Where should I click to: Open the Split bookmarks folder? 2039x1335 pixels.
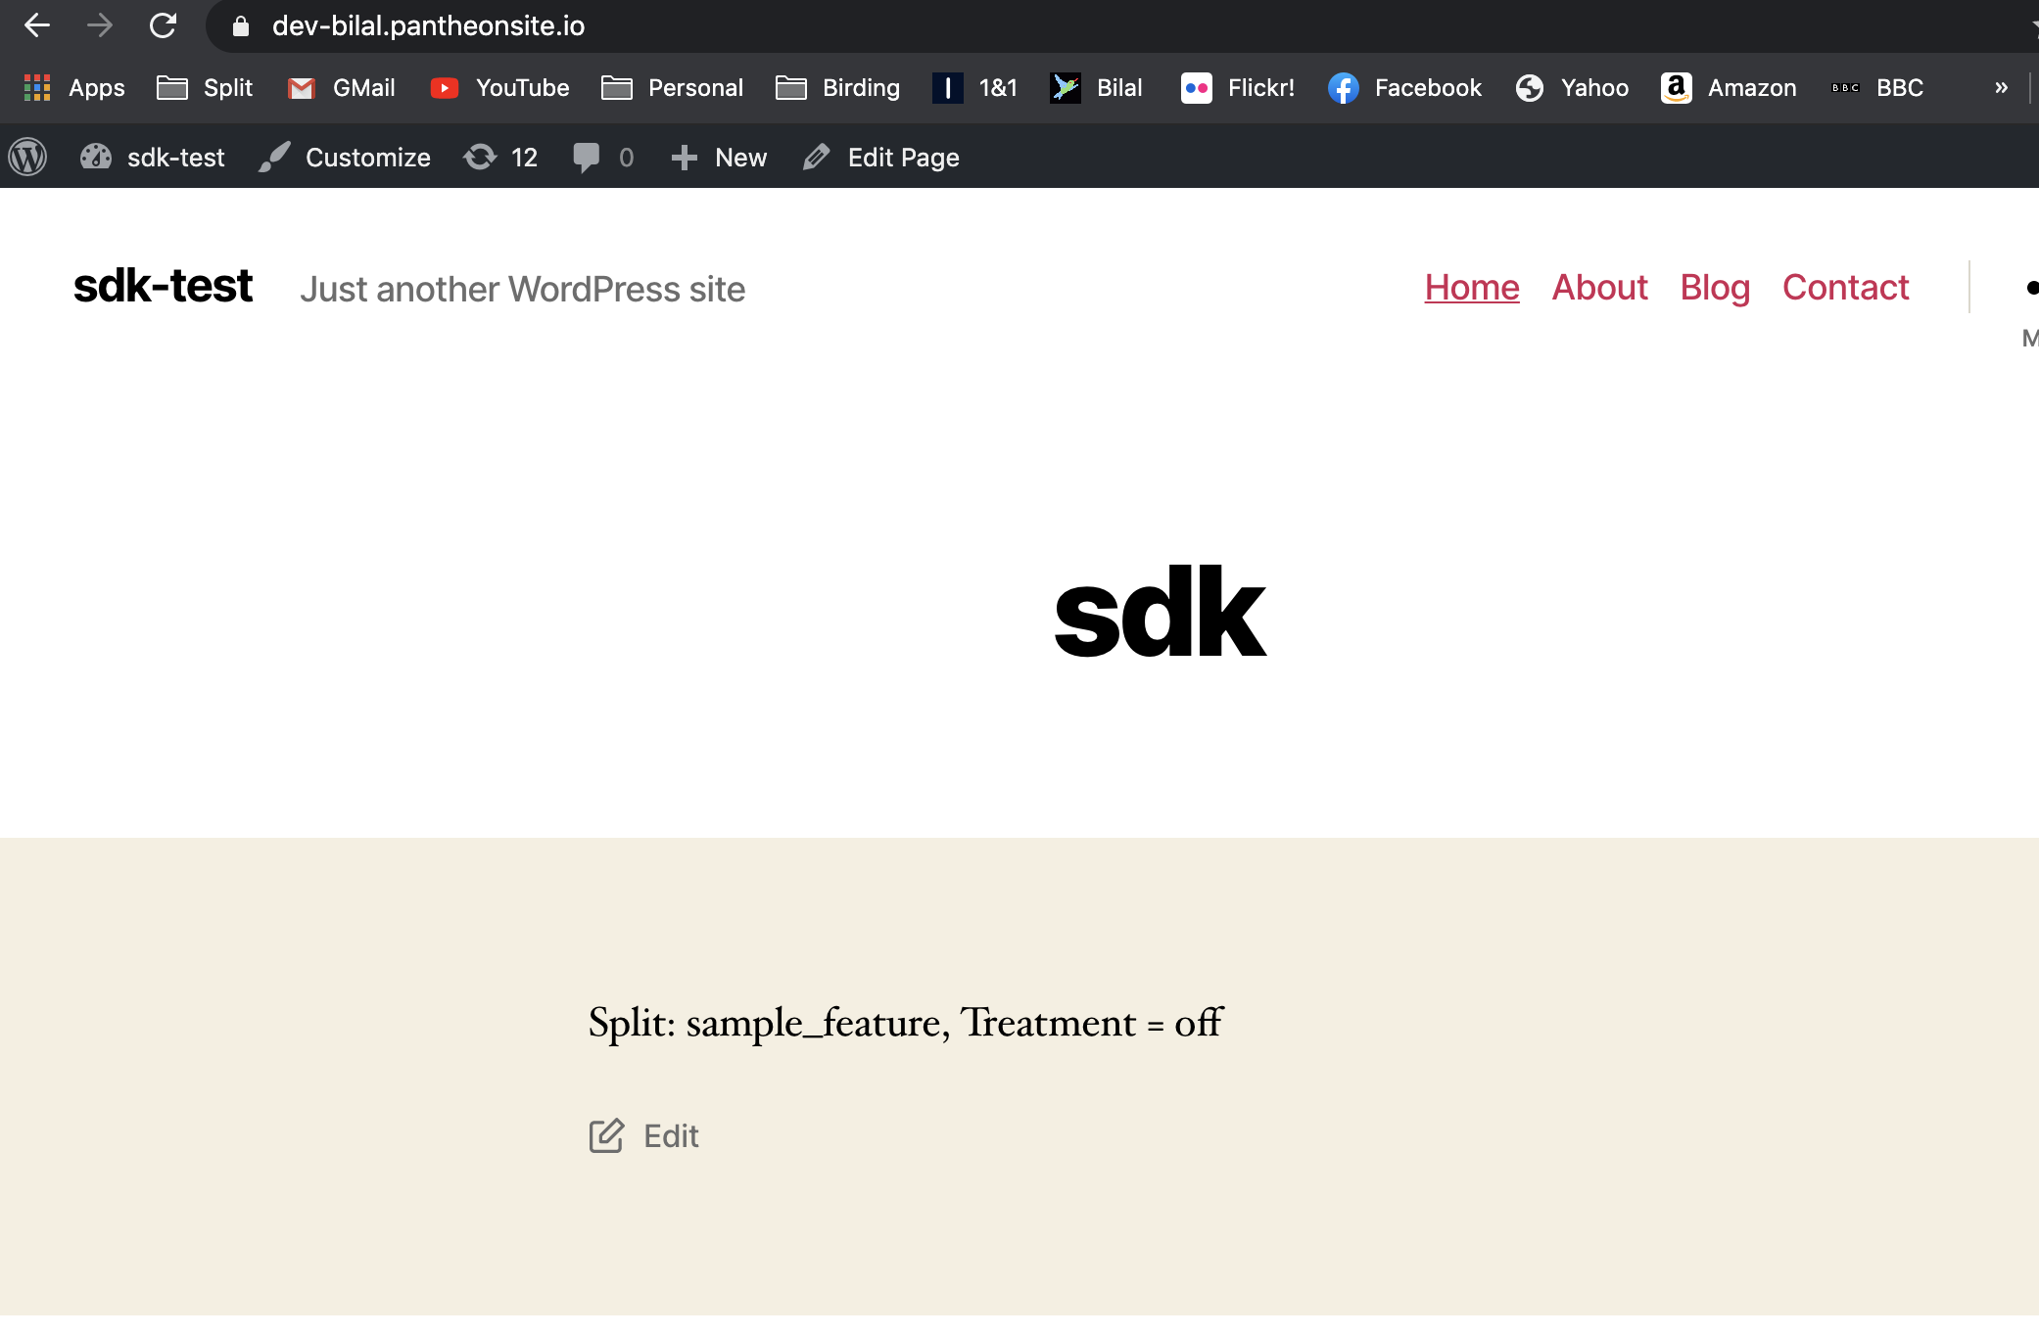click(x=205, y=87)
